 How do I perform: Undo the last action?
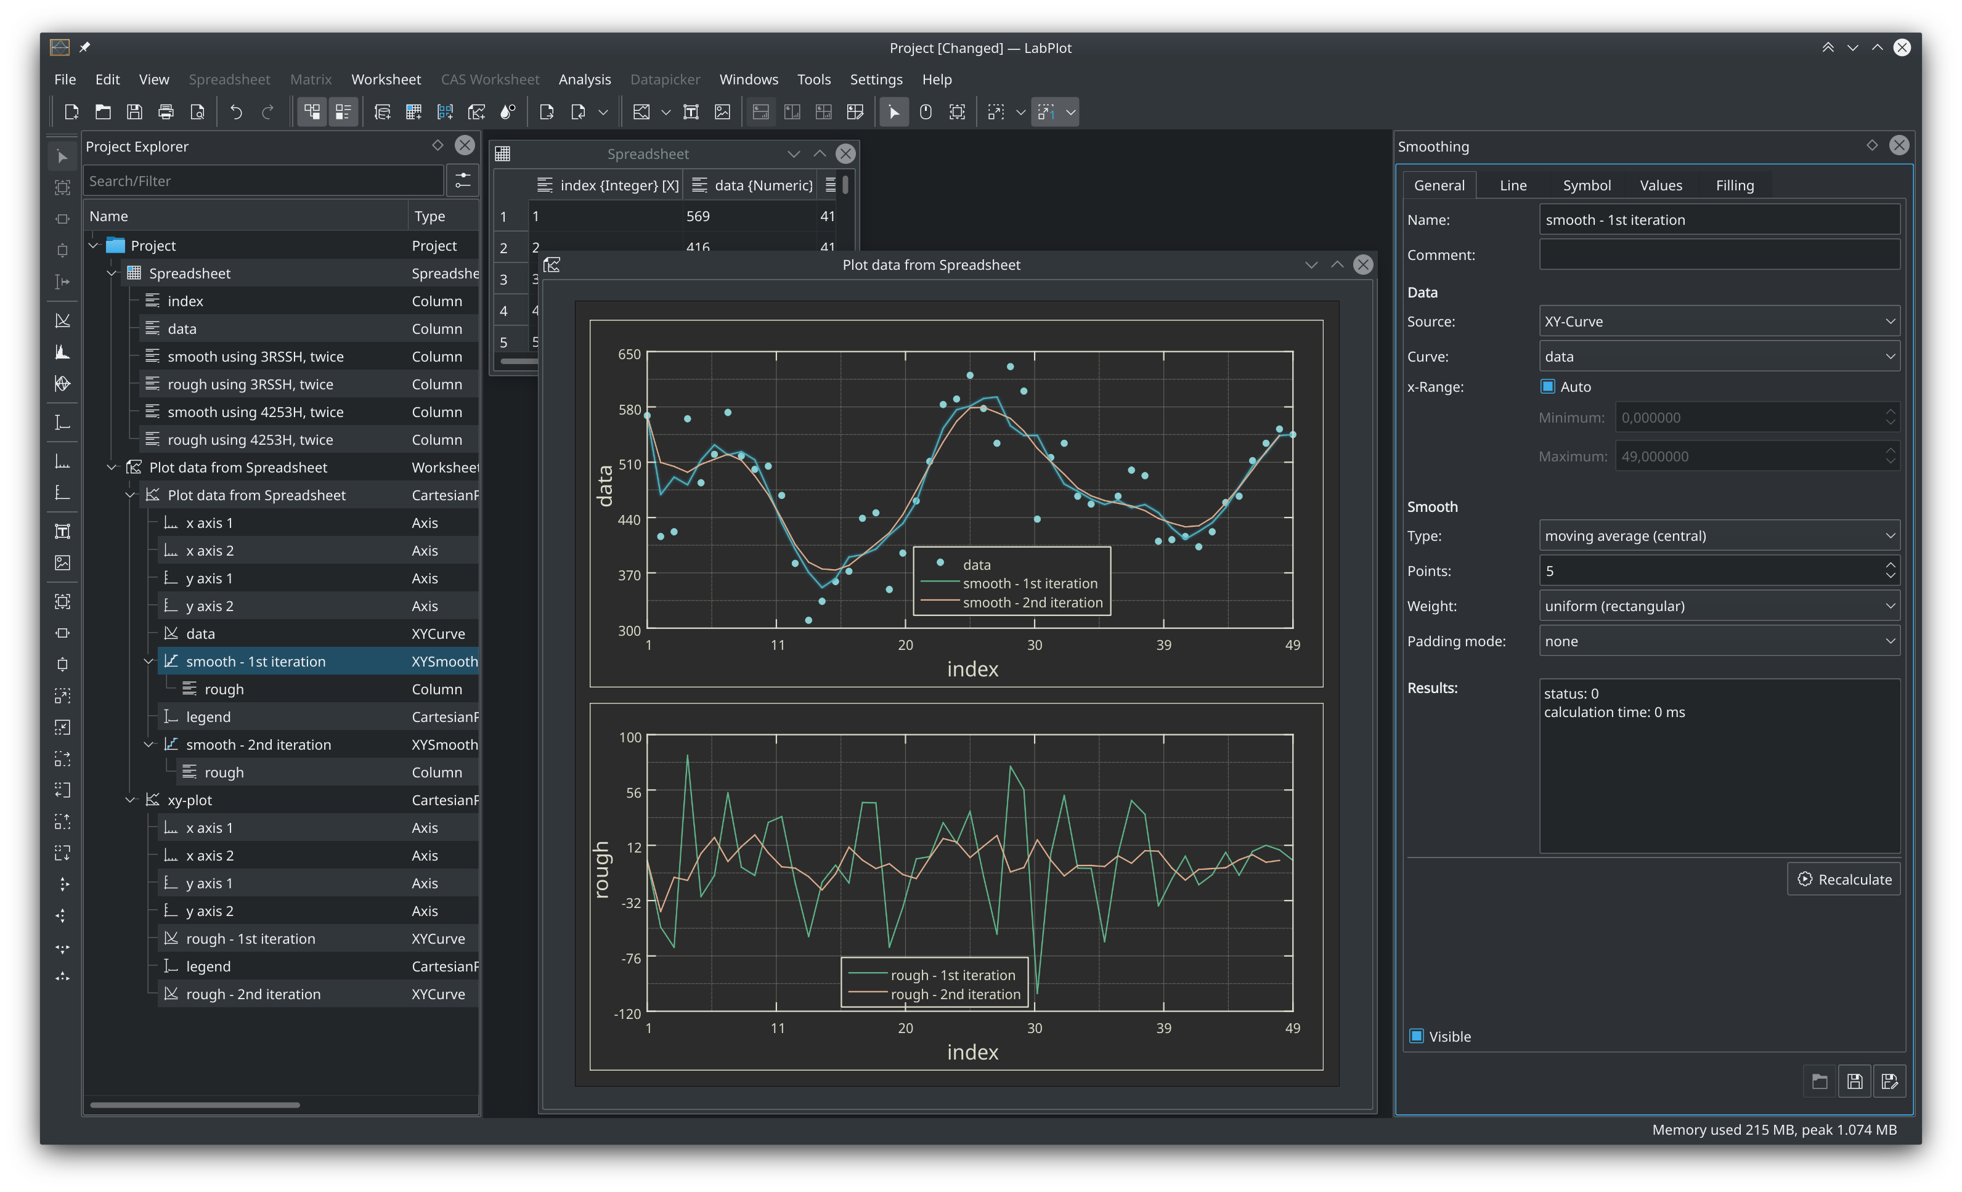(x=235, y=111)
